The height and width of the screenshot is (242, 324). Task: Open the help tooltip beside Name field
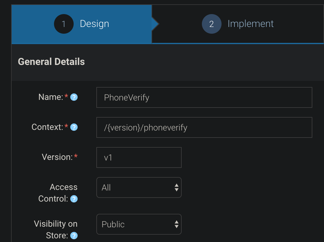coord(74,97)
